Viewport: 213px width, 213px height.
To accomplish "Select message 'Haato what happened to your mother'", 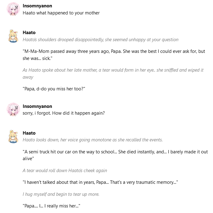I will coord(61,13).
